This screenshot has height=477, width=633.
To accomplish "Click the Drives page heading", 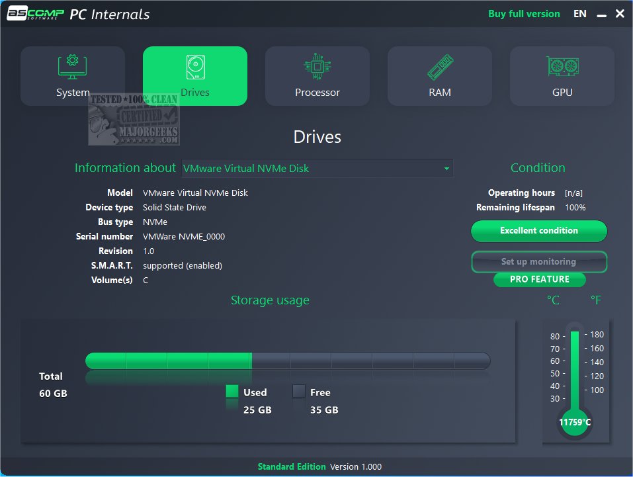I will pos(317,138).
